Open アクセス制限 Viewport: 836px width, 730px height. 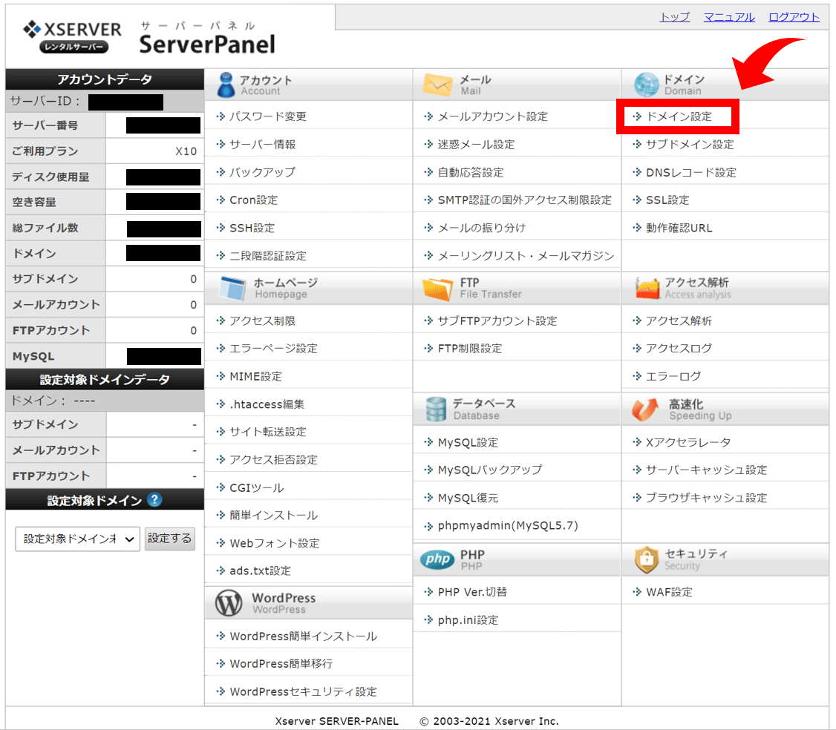pyautogui.click(x=262, y=320)
